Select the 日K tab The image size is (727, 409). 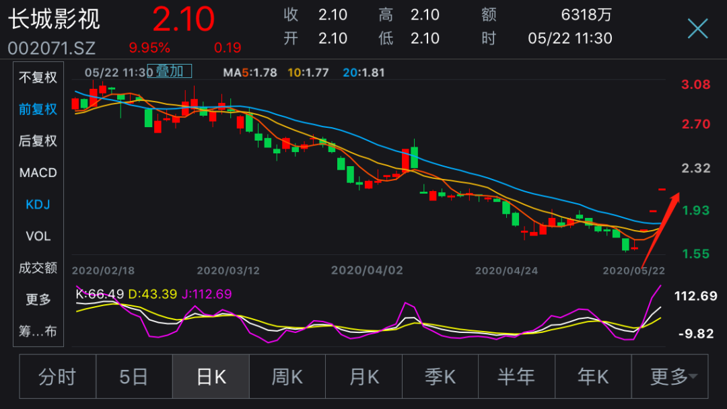coord(211,377)
